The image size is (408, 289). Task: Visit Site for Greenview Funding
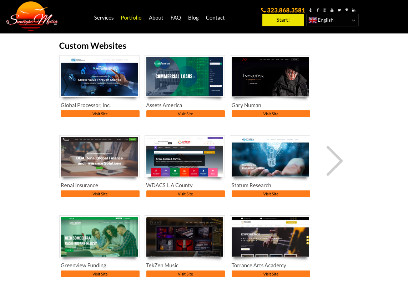(x=100, y=274)
